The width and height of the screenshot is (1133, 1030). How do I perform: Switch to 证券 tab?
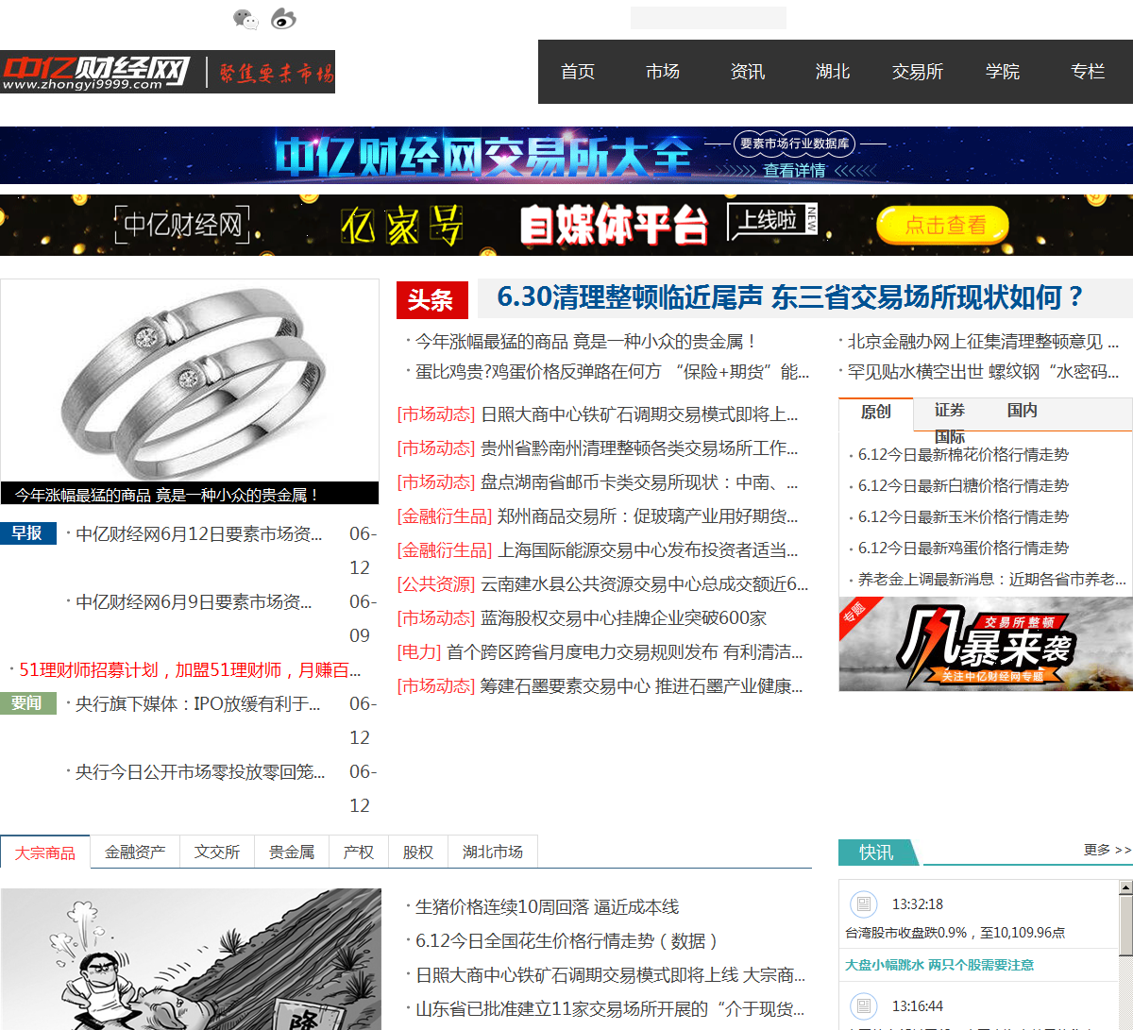click(950, 410)
